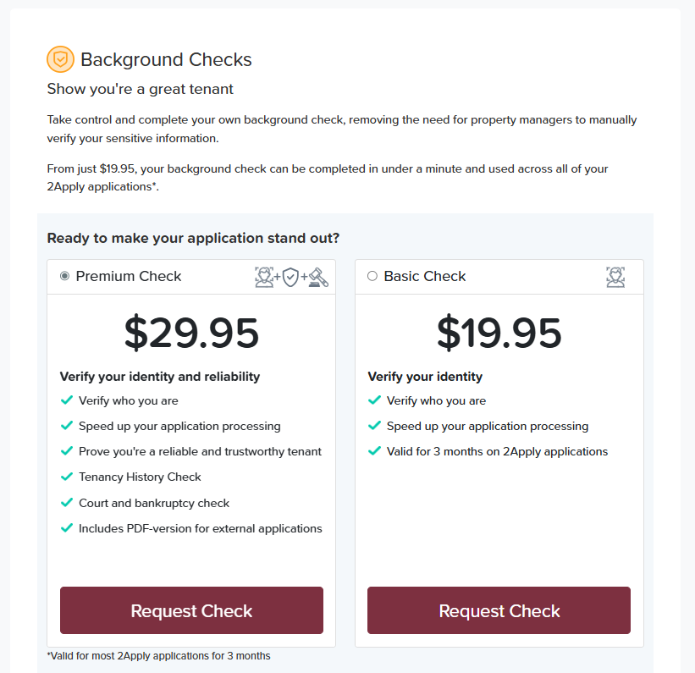695x673 pixels.
Task: Click Request Check under Premium Check
Action: (x=190, y=610)
